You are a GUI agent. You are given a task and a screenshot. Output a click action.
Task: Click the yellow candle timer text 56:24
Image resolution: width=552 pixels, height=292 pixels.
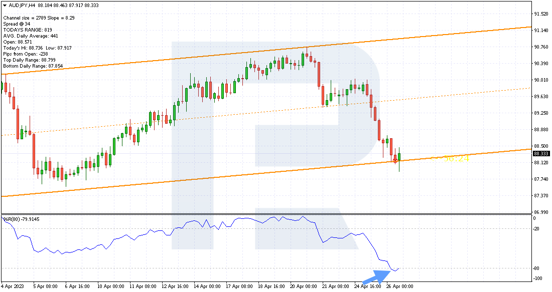click(456, 158)
